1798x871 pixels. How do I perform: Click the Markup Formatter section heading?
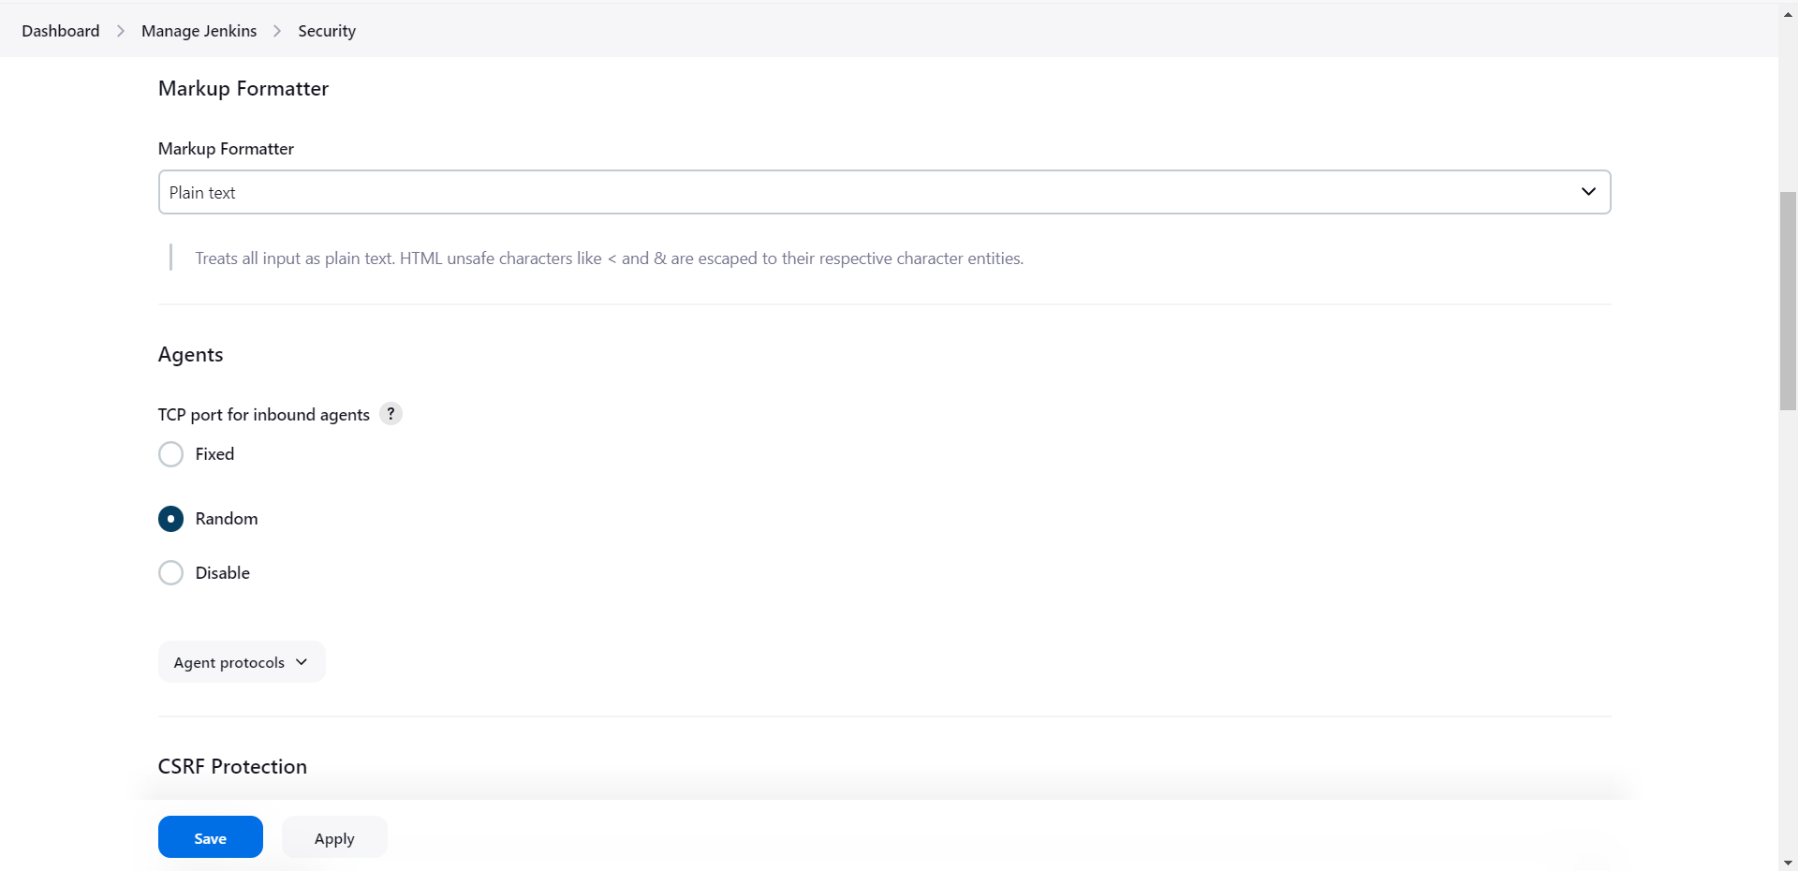tap(243, 89)
